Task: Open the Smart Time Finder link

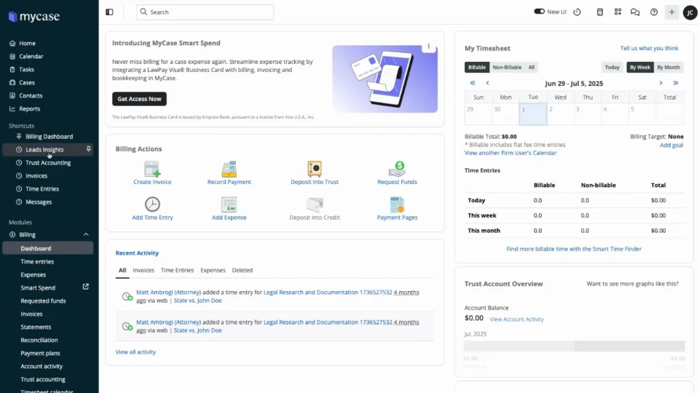Action: coord(574,249)
